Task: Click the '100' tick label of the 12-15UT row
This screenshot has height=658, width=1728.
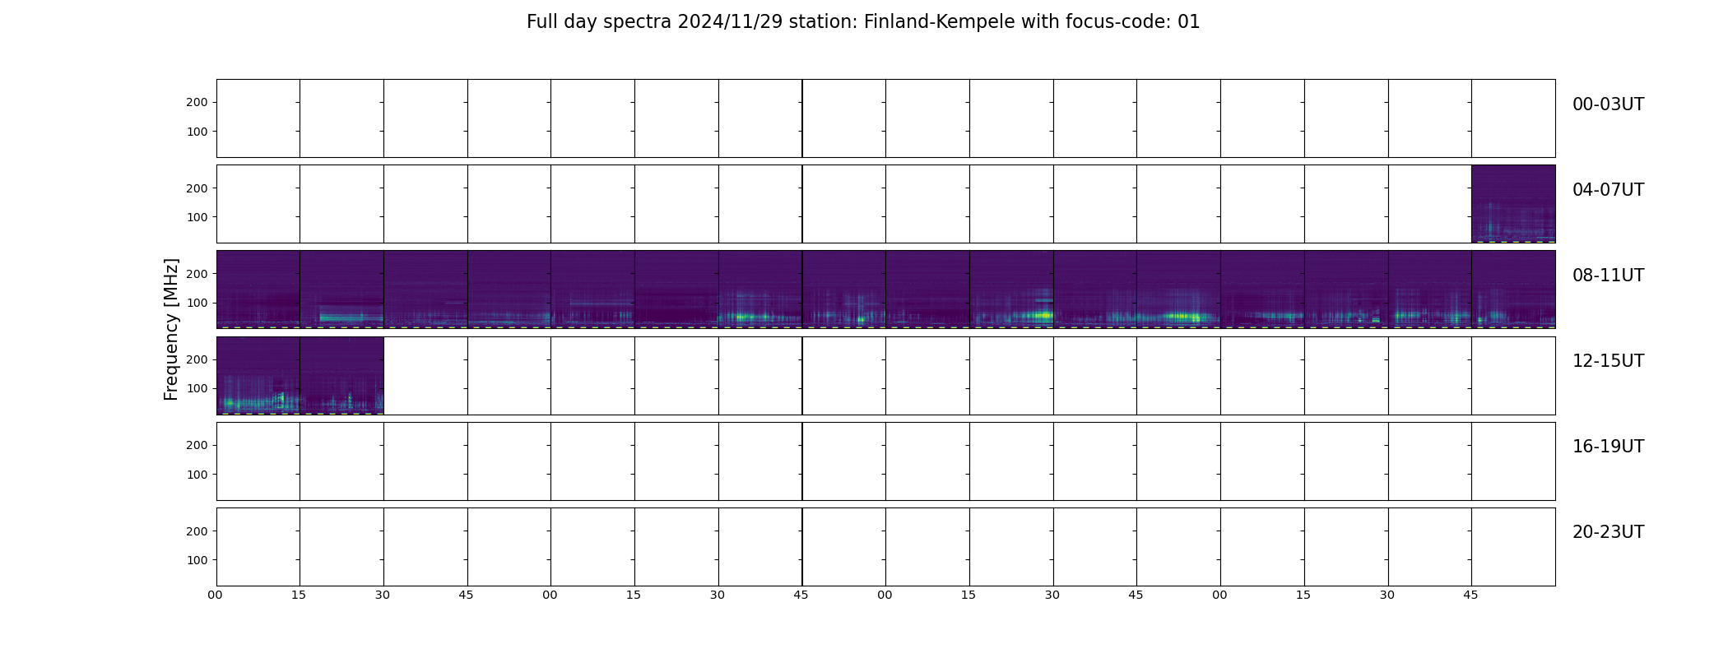Action: [197, 388]
